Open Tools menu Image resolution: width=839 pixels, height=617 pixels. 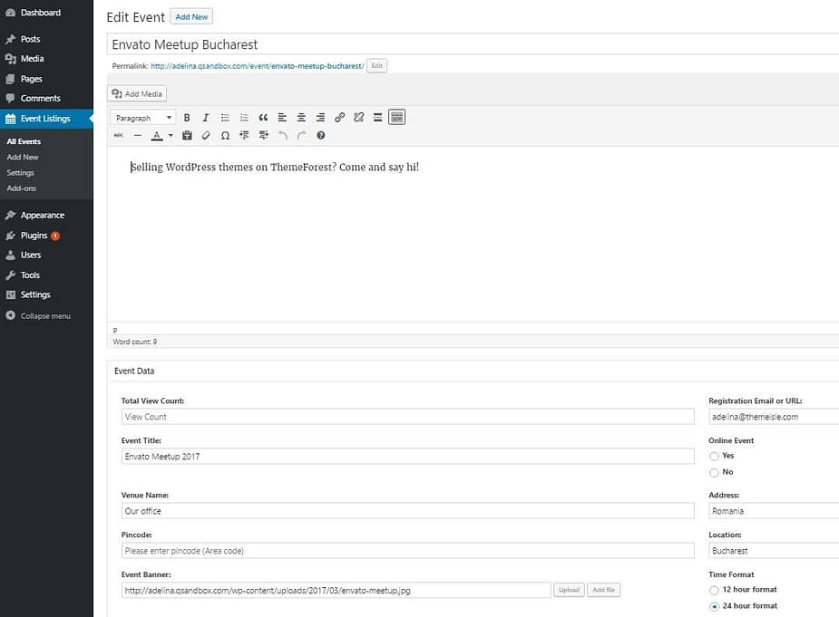coord(46,275)
